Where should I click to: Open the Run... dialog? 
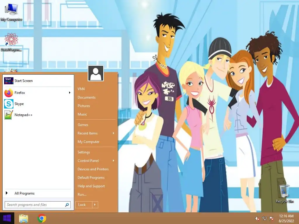click(82, 195)
